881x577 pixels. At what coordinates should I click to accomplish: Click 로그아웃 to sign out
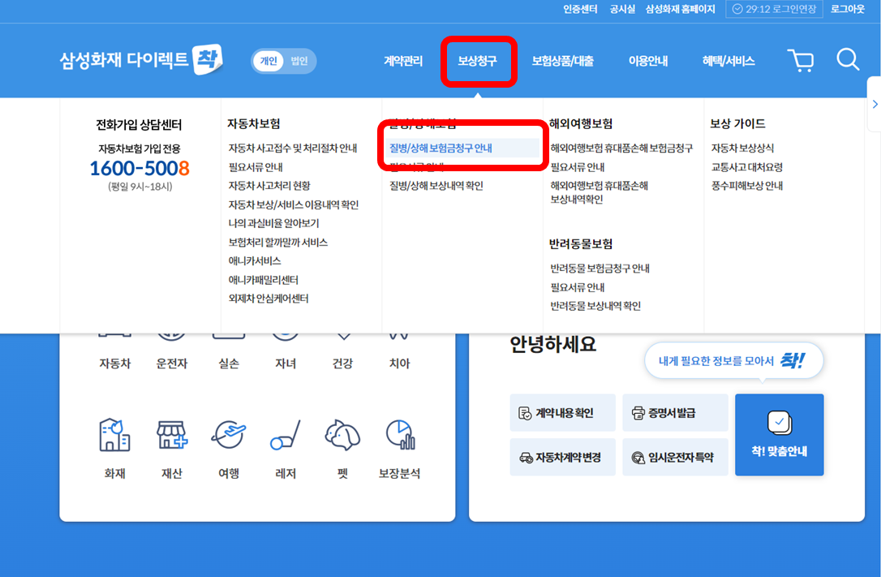848,9
